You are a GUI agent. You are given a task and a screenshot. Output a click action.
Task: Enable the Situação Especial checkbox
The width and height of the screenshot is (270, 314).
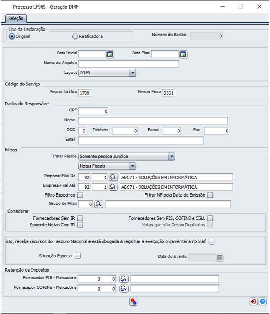click(x=78, y=256)
